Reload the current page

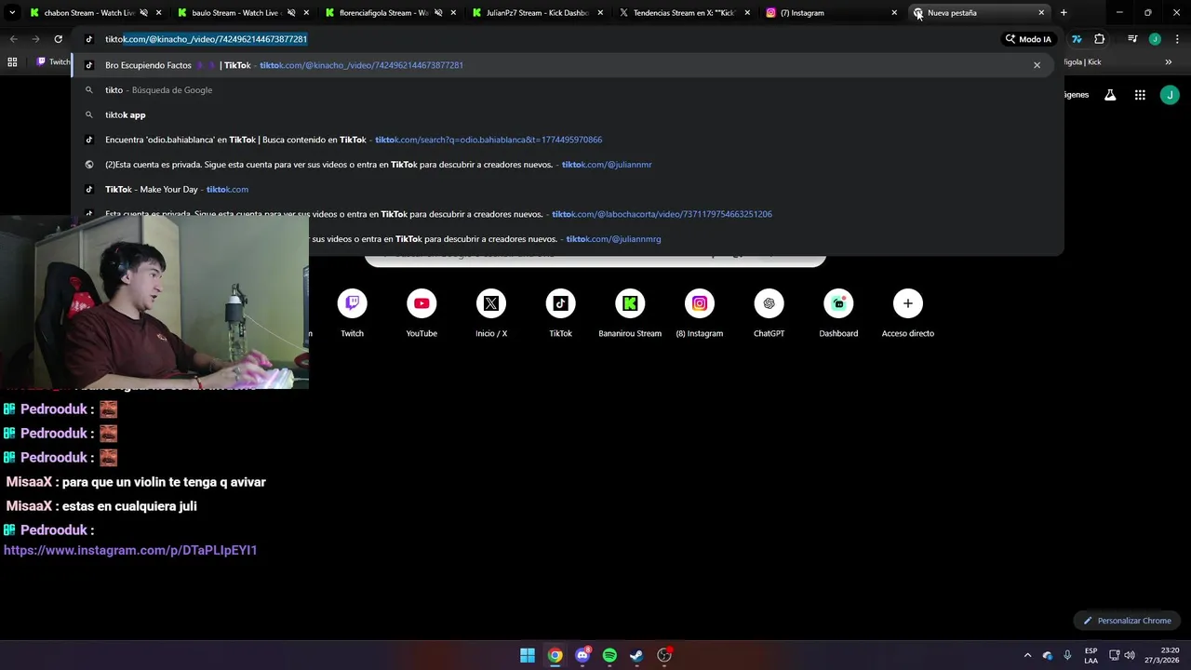[58, 39]
